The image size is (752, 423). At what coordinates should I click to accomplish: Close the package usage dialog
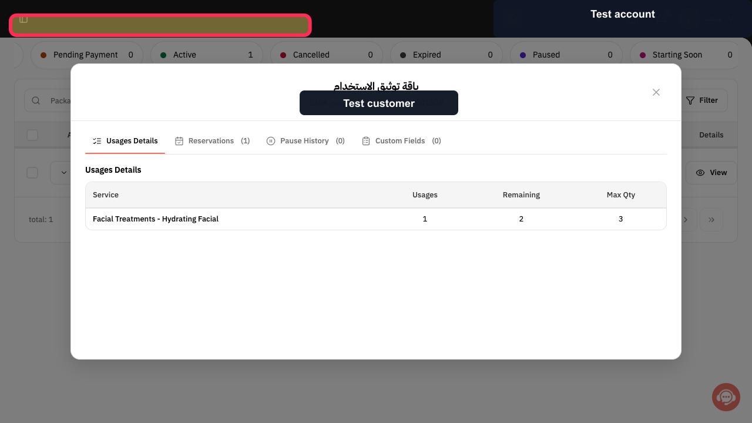(x=656, y=92)
